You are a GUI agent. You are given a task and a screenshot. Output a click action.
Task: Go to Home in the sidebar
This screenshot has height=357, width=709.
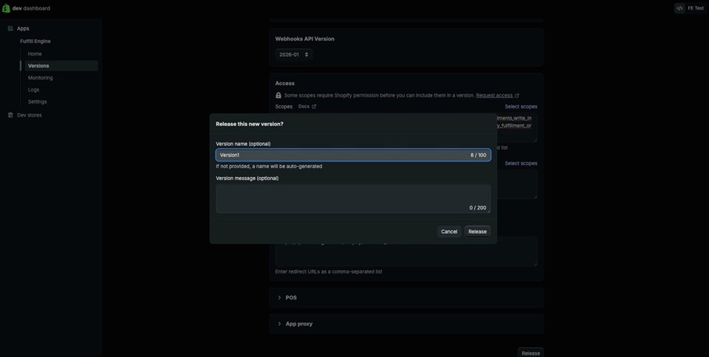[x=35, y=54]
